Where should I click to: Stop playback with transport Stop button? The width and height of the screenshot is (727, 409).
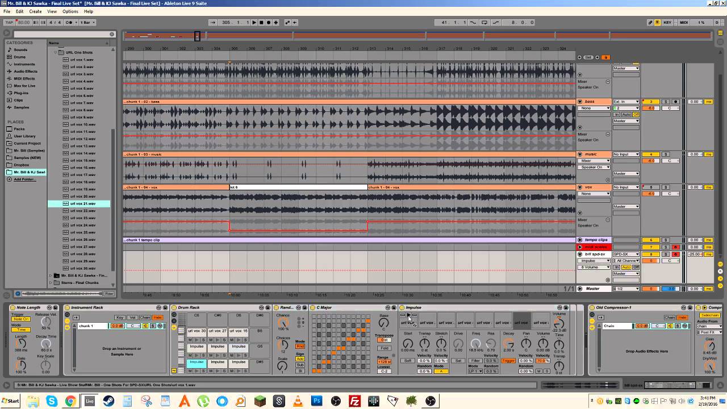pyautogui.click(x=261, y=22)
